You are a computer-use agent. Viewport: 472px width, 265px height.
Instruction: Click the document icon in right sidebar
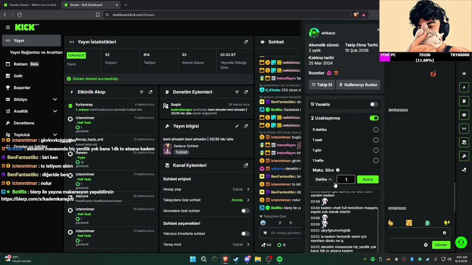464,101
